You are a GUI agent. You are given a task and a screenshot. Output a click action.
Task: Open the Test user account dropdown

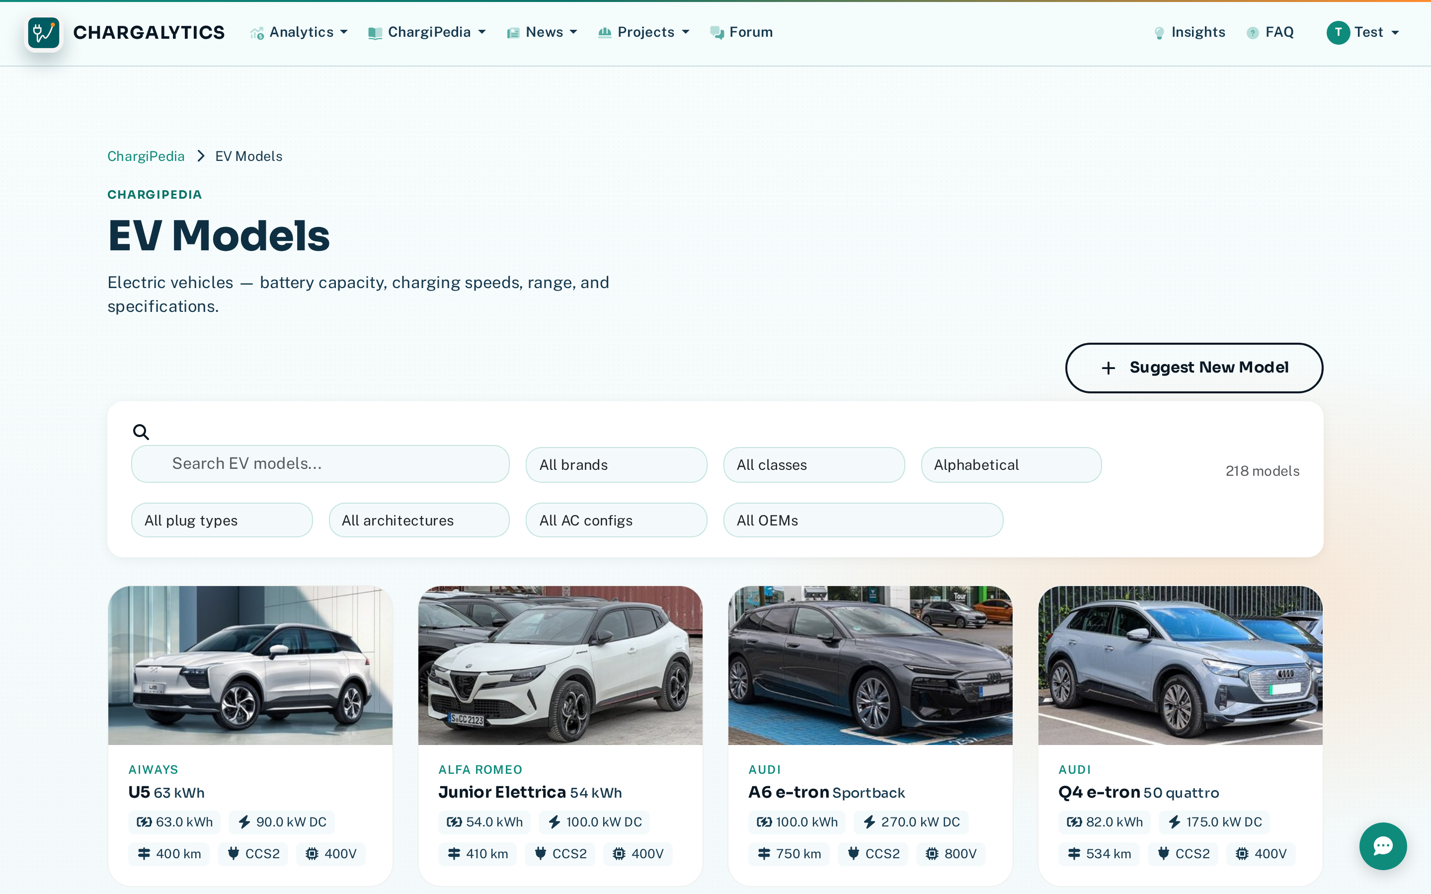pyautogui.click(x=1363, y=32)
